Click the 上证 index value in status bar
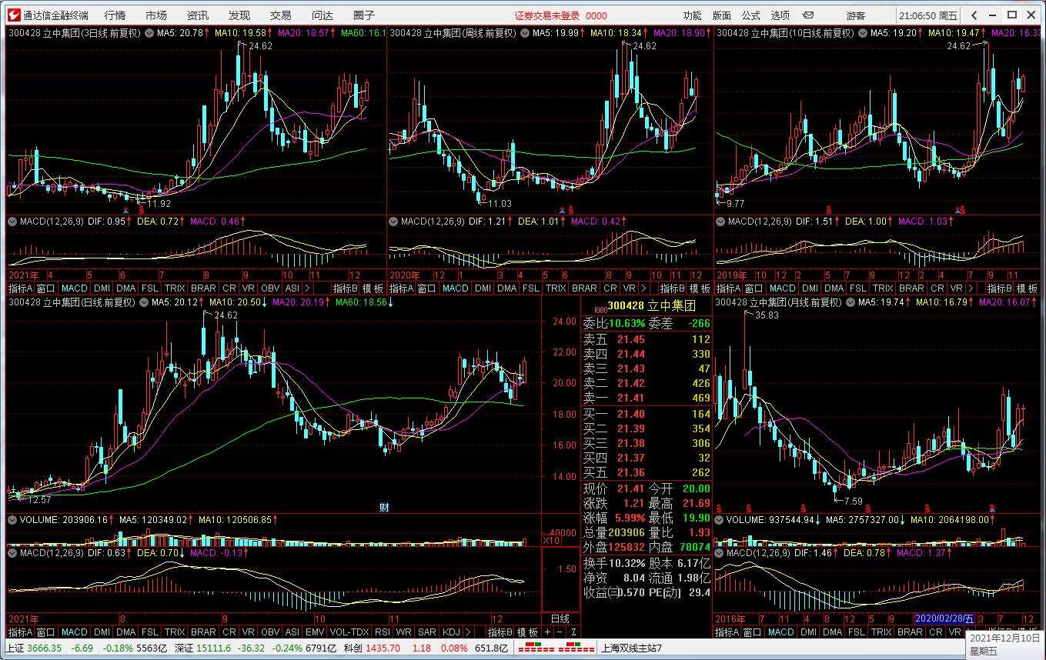This screenshot has width=1046, height=660. [44, 648]
